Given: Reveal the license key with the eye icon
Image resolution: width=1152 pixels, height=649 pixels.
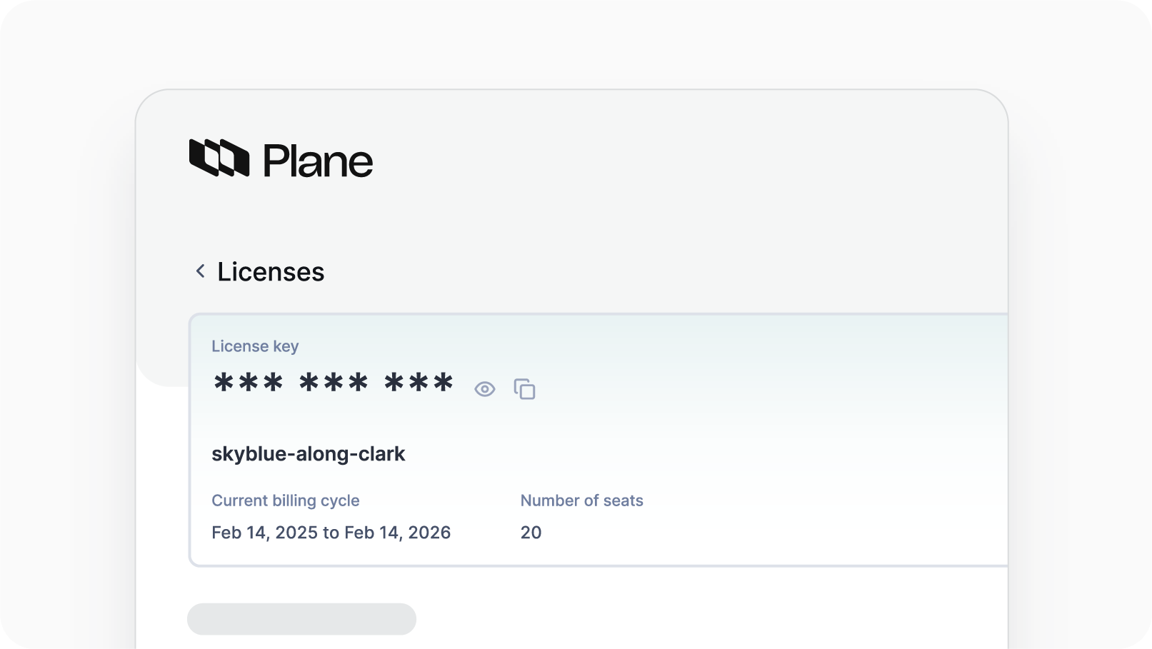Looking at the screenshot, I should coord(484,389).
